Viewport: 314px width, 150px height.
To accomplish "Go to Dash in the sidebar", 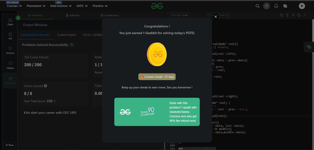I will tap(10, 22).
